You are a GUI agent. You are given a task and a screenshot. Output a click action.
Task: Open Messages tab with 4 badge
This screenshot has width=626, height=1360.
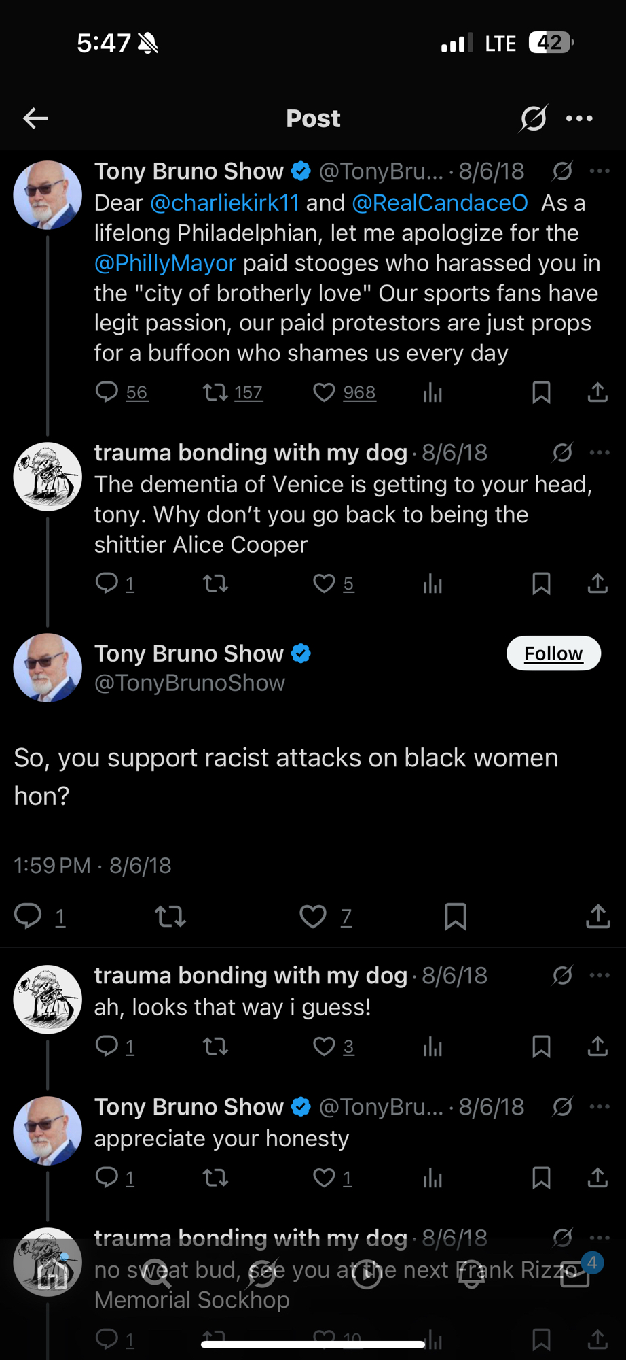[x=575, y=1273]
